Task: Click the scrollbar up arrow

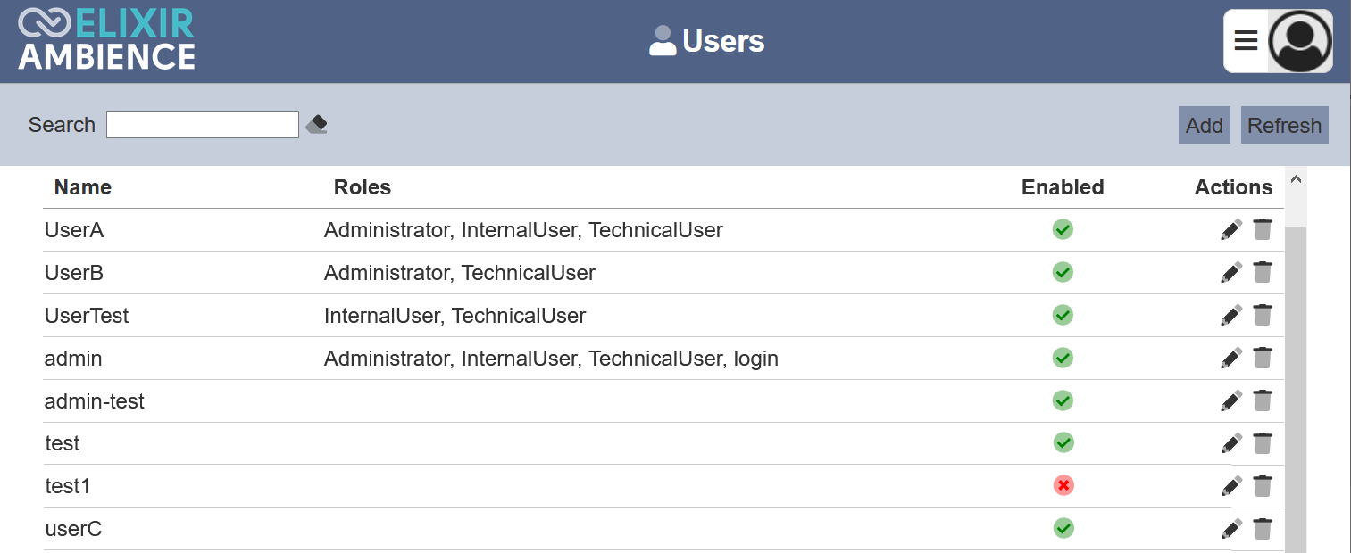Action: click(x=1296, y=179)
